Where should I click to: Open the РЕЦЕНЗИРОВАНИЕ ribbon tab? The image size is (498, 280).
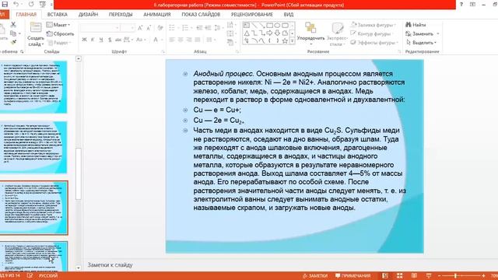[252, 14]
